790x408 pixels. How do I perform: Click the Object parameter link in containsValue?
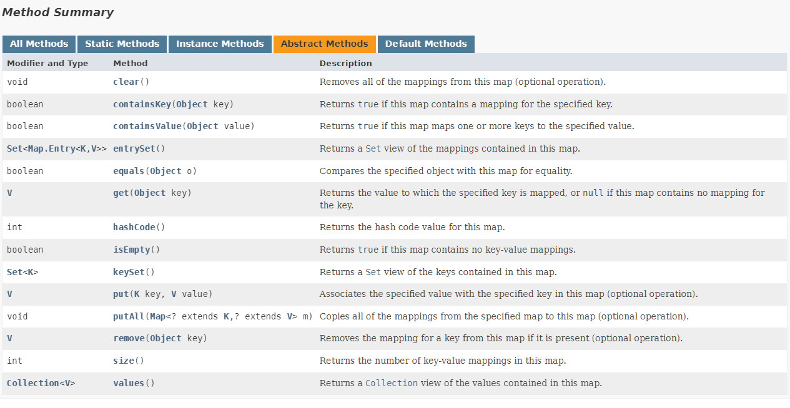pos(202,126)
